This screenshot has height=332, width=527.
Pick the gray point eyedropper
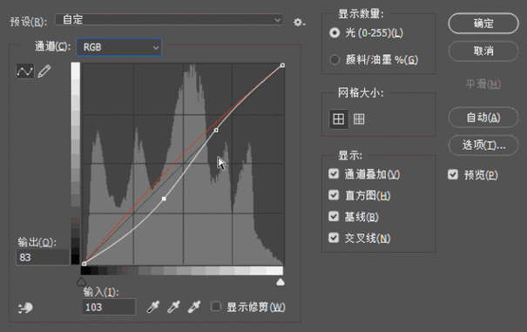173,307
